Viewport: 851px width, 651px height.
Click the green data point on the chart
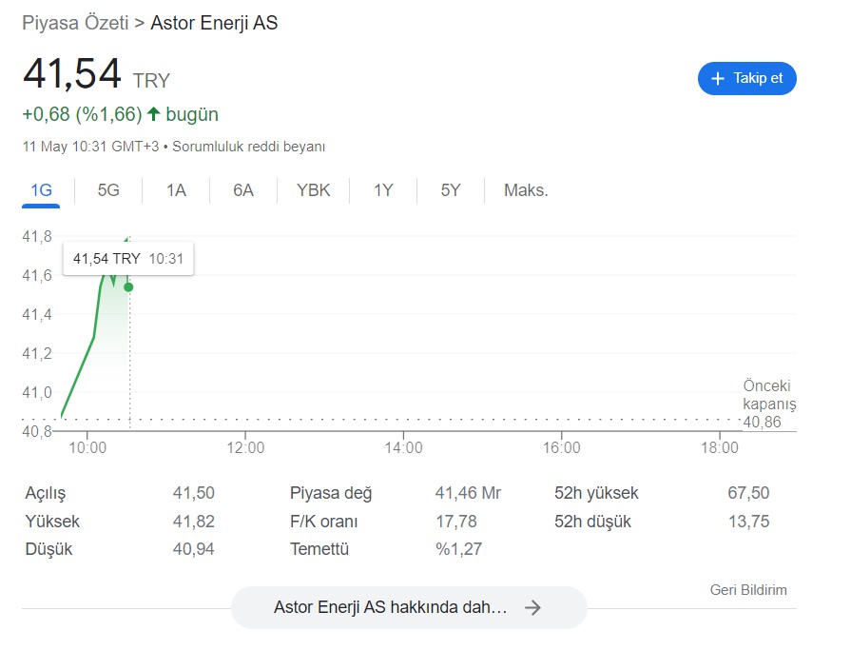coord(128,286)
